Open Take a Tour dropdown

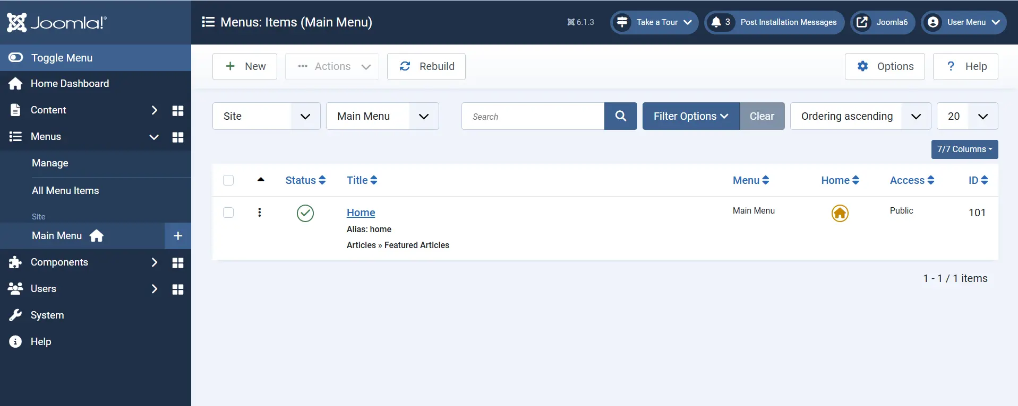(654, 22)
